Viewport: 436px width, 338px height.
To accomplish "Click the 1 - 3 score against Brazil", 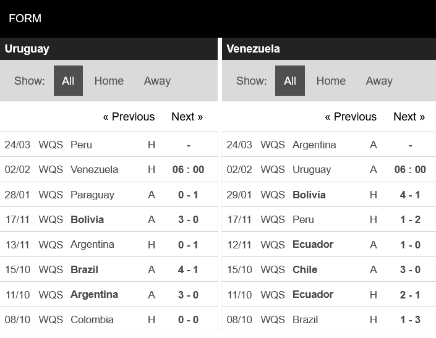I will point(410,319).
